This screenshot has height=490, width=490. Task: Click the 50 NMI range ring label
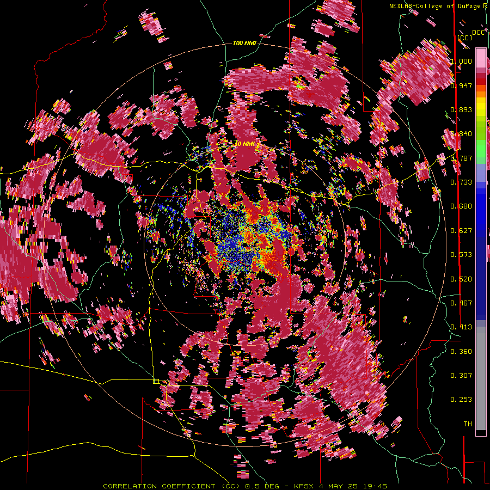click(244, 144)
